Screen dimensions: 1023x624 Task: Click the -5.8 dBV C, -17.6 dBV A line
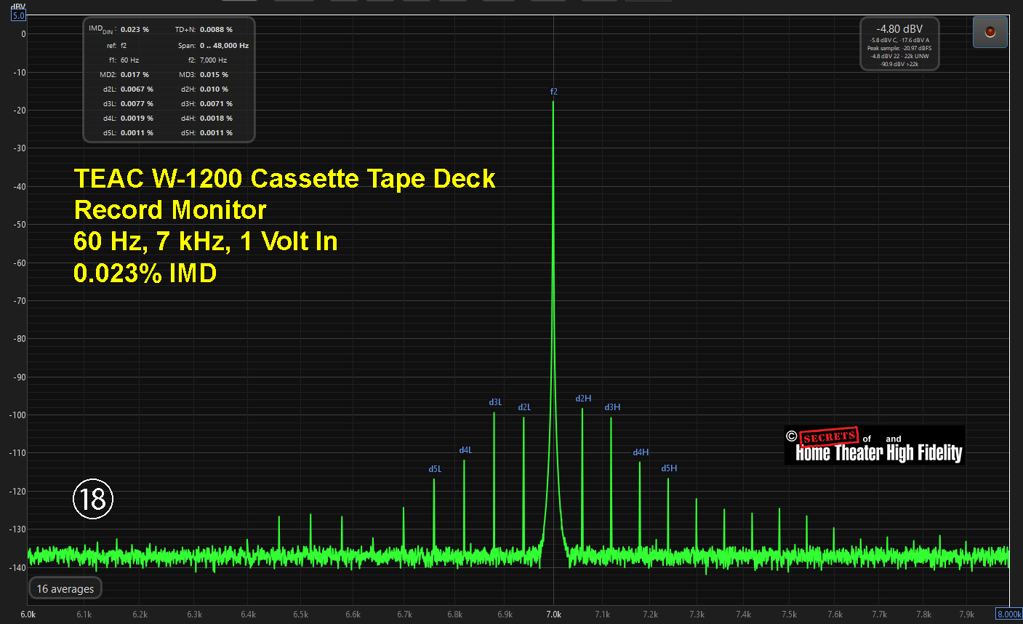point(899,40)
